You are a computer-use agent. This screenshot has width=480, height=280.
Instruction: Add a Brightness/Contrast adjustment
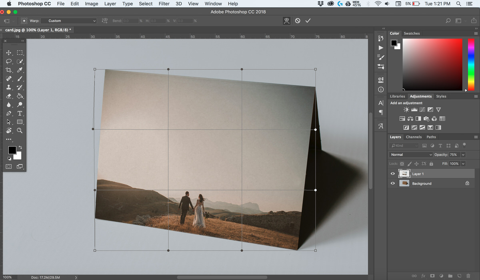point(406,109)
